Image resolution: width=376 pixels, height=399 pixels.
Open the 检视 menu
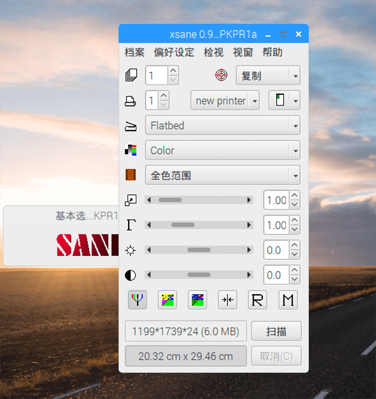click(214, 52)
